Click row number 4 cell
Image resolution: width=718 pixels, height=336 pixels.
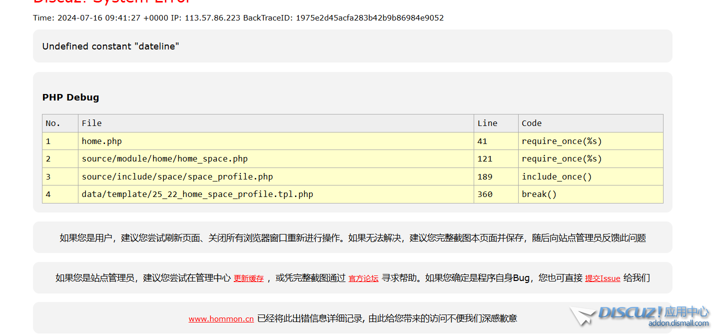(60, 194)
